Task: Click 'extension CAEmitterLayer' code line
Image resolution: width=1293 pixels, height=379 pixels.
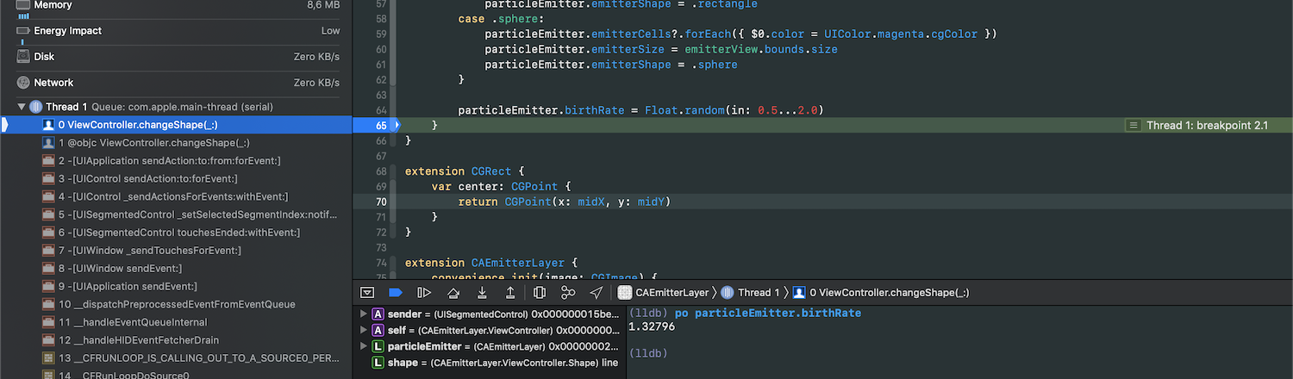Action: click(x=490, y=263)
